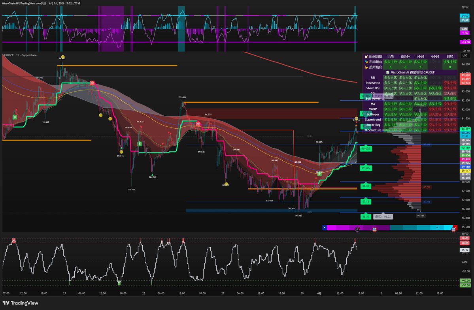The image size is (474, 310).
Task: Click green buy signal icon near 88.230
Action: click(x=319, y=174)
